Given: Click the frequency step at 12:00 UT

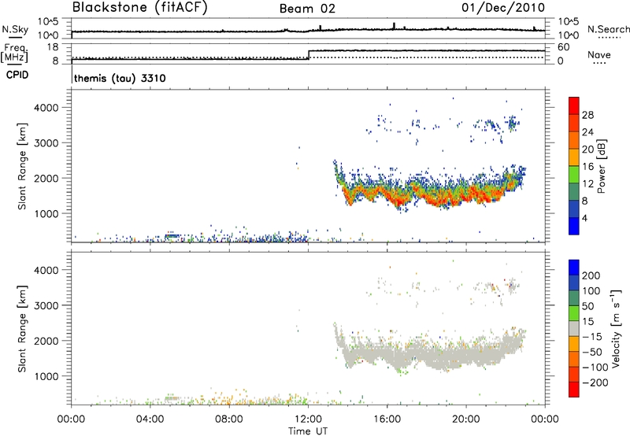Looking at the screenshot, I should [x=308, y=55].
